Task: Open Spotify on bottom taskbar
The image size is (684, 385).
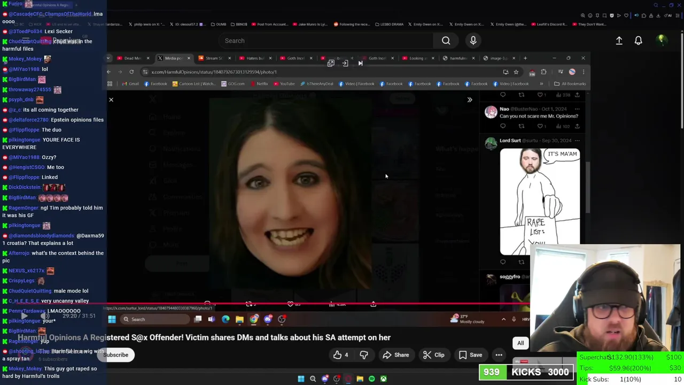Action: [372, 379]
